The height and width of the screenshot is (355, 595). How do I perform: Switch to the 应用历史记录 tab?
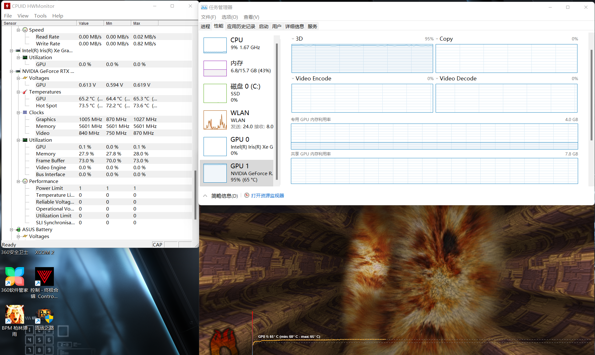coord(241,26)
